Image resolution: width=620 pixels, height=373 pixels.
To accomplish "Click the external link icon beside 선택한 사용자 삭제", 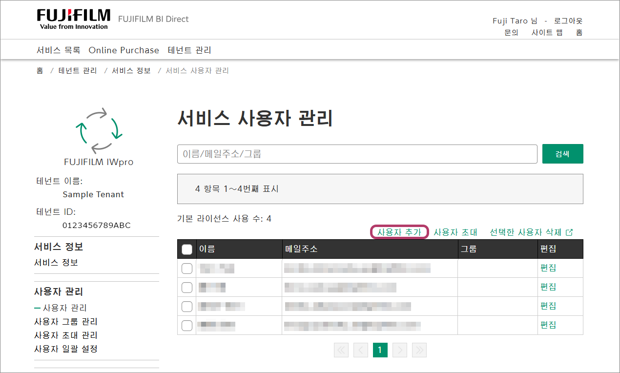I will coord(569,232).
